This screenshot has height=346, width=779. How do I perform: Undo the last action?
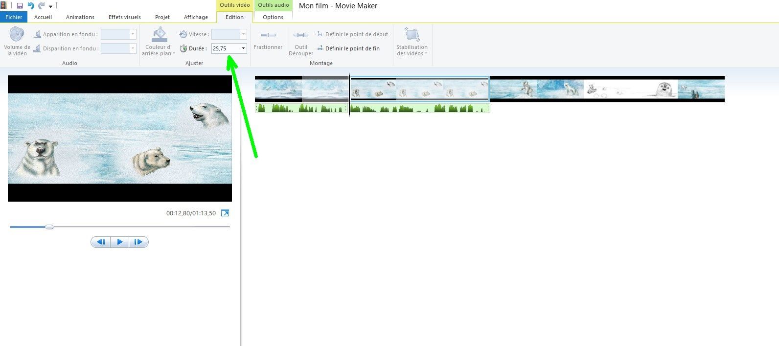pos(31,6)
